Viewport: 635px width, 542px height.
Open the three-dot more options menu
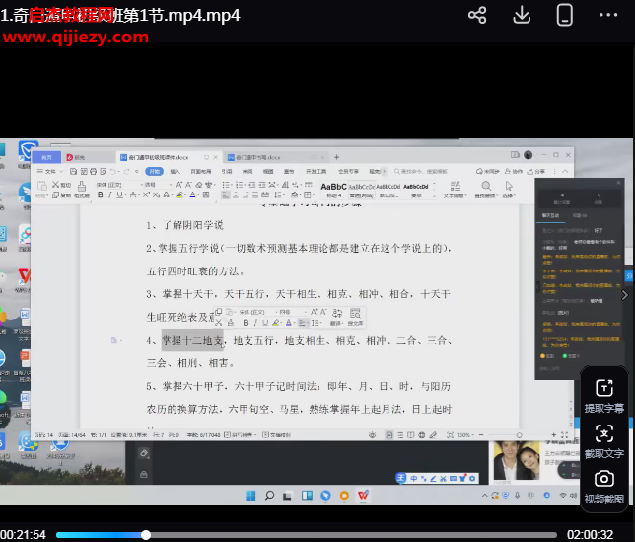click(608, 16)
